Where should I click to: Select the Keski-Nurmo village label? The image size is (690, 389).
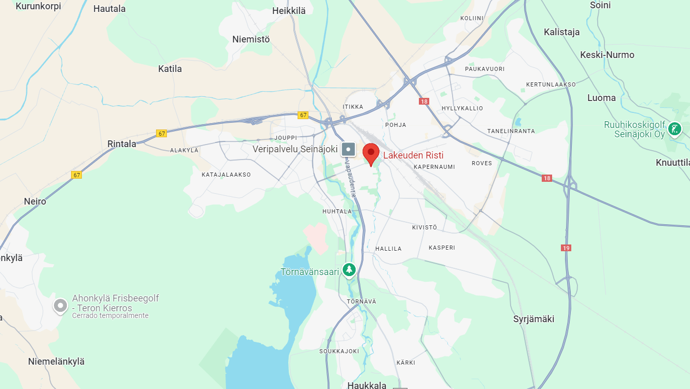(x=607, y=55)
